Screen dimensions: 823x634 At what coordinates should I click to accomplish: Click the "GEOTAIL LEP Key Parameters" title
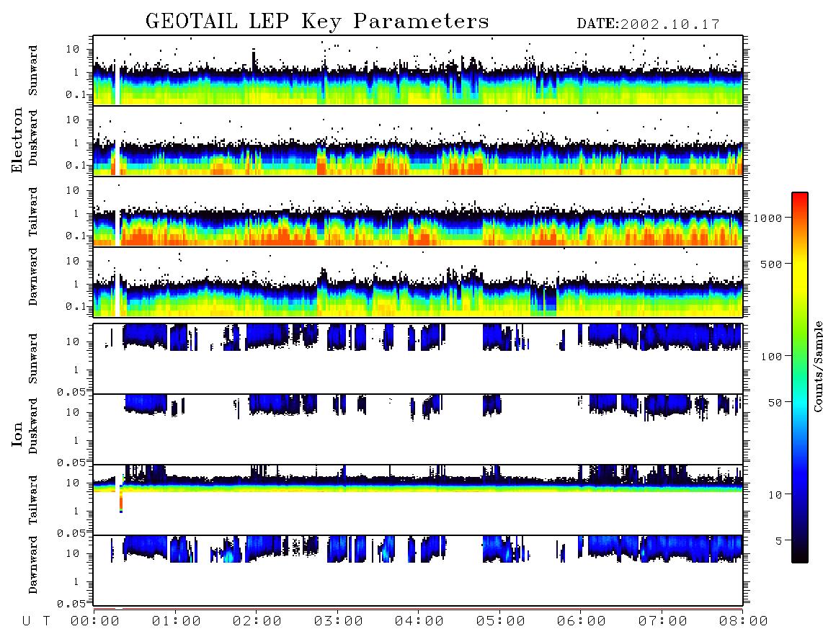(x=317, y=22)
